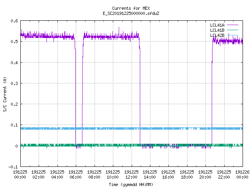This screenshot has height=188, width=250.
Task: Click the 0.2 y-axis tick label
Action: [14, 104]
